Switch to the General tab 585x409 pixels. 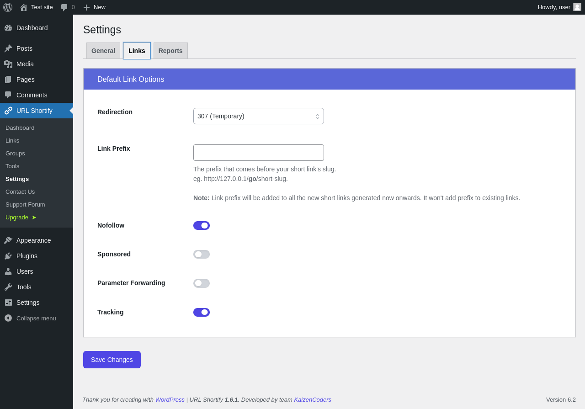103,51
